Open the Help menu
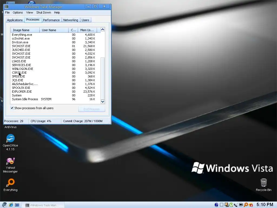The width and height of the screenshot is (277, 208). 57,12
